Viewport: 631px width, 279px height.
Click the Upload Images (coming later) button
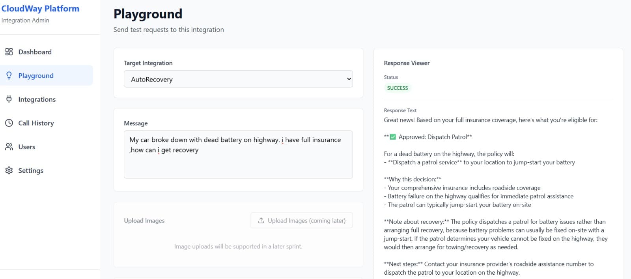302,220
